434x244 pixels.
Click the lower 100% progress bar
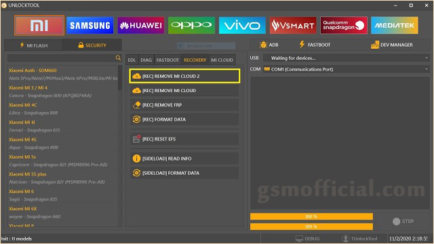[311, 226]
